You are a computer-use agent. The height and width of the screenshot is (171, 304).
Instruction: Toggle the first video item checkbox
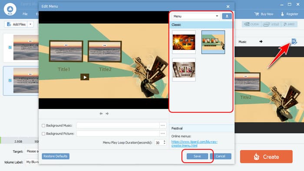[10, 47]
